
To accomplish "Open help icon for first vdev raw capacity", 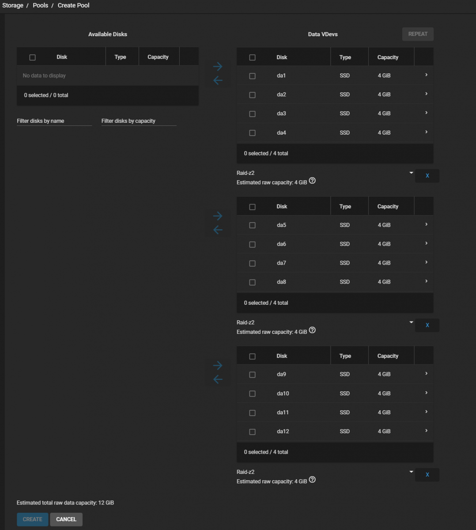I will click(312, 181).
